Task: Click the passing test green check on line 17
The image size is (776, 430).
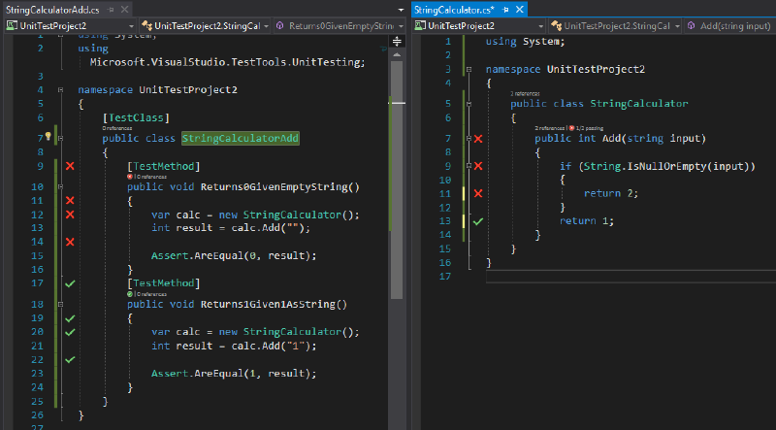Action: (70, 283)
